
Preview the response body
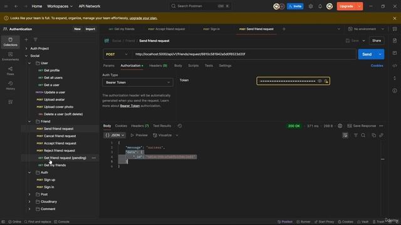(x=139, y=135)
